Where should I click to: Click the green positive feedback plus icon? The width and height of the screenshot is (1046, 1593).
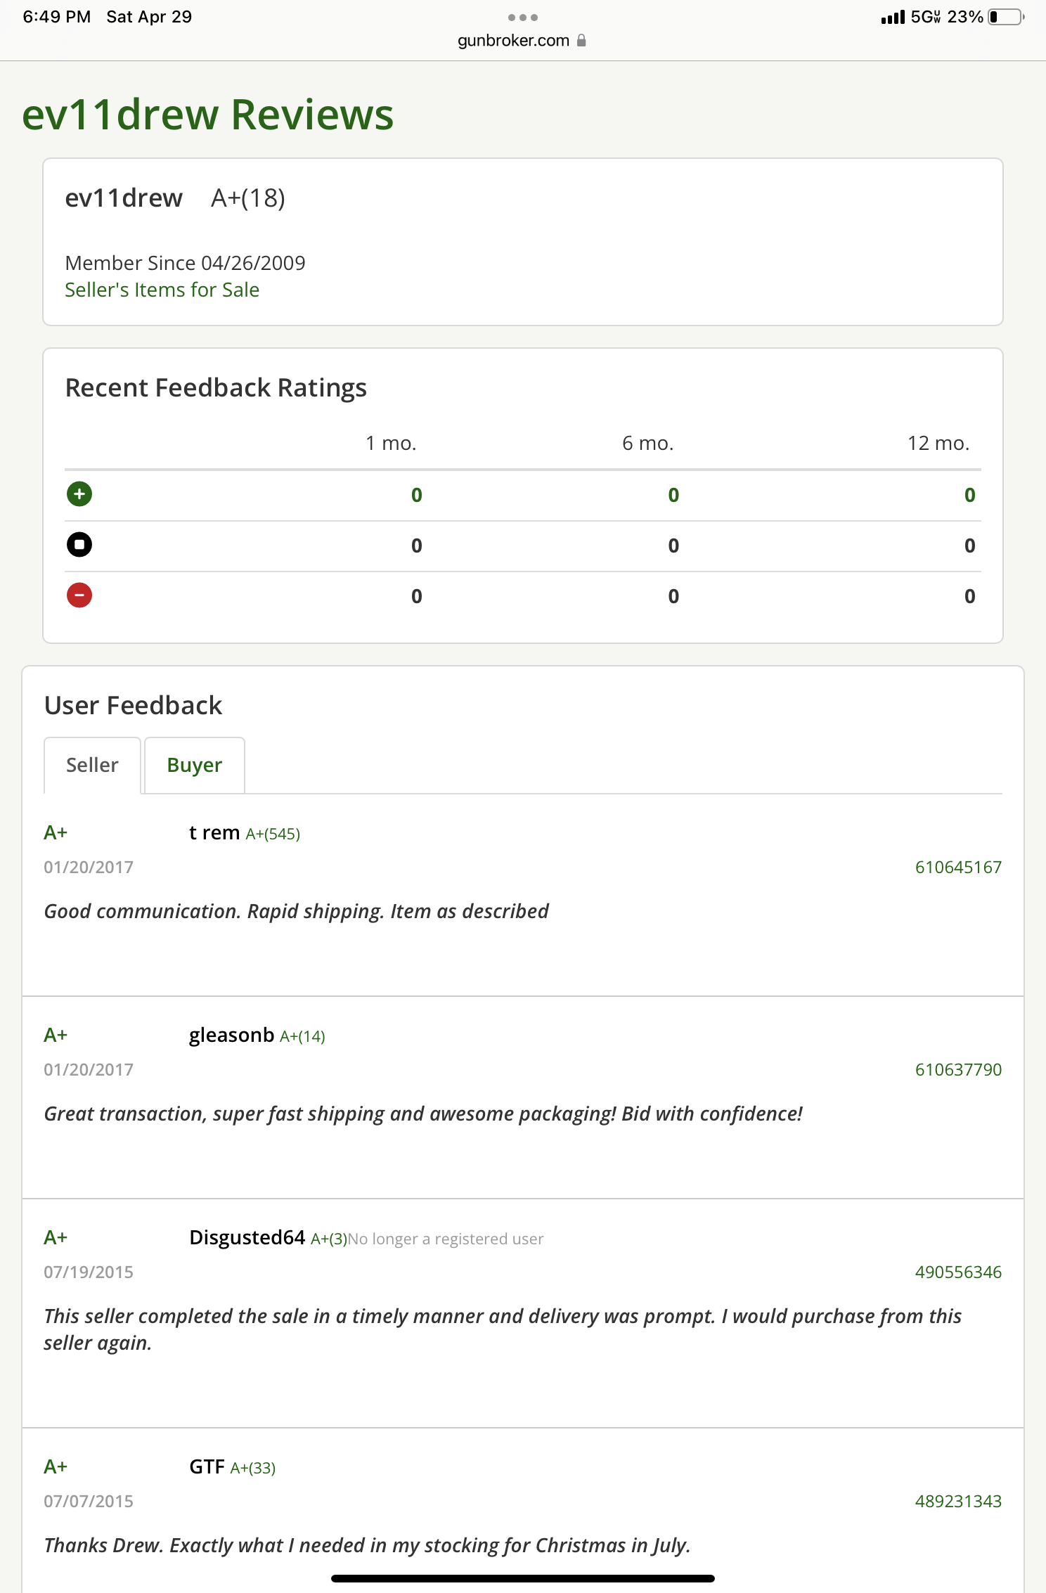pos(79,494)
